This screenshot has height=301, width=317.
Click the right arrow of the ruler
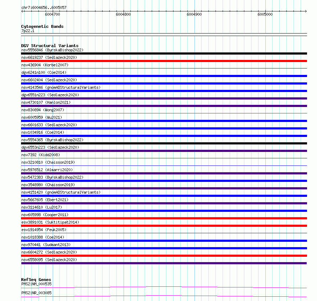tap(306, 11)
